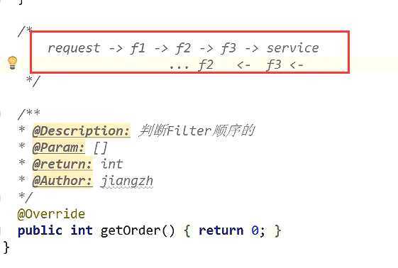Click the yellow lightbulb quick-fix icon

12,62
